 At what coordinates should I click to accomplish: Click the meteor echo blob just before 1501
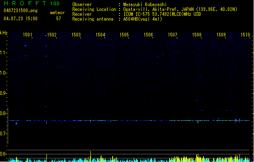pos(16,123)
